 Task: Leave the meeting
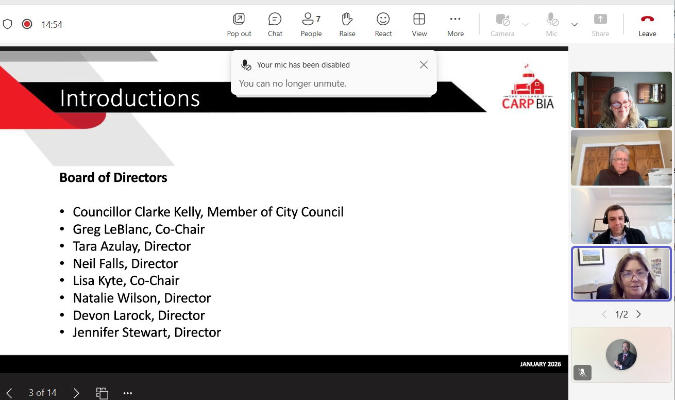click(647, 25)
